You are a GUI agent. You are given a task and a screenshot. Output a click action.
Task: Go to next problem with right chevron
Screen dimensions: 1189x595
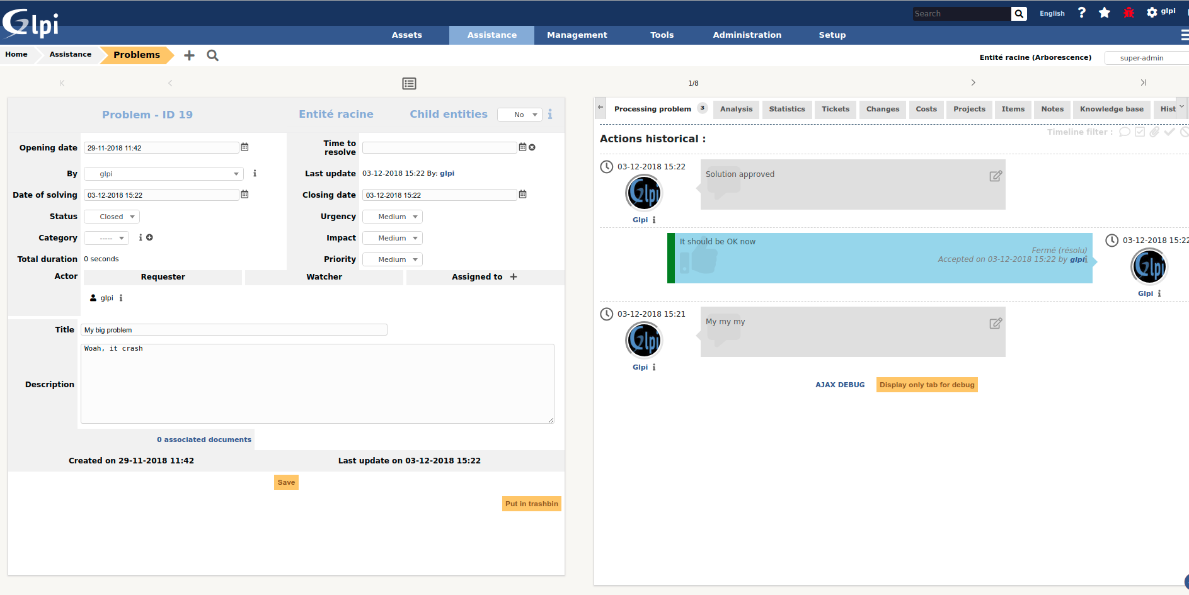point(973,83)
